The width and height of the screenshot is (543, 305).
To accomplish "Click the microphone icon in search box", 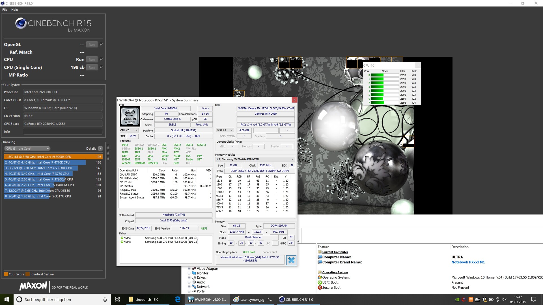I will 105,299.
